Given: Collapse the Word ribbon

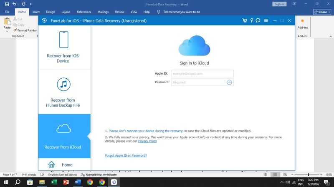Looking at the screenshot, I should click(331, 36).
